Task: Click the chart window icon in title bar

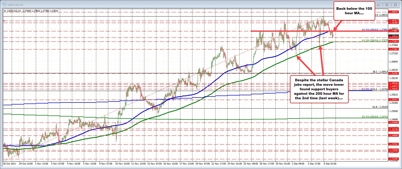Action: point(5,5)
